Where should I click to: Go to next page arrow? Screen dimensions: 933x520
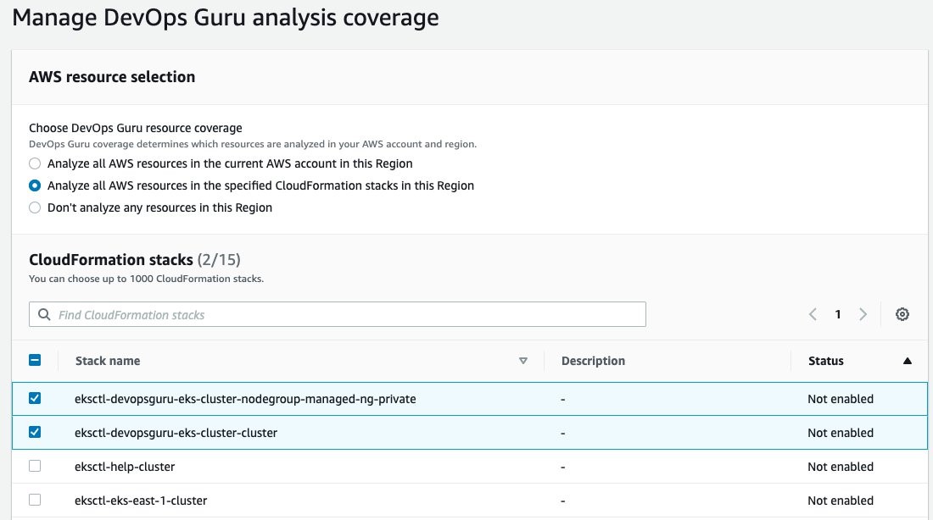[x=863, y=314]
